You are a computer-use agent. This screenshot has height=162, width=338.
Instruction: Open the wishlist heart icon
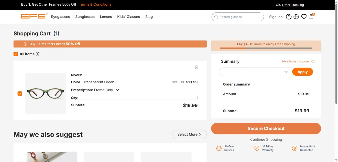click(304, 17)
